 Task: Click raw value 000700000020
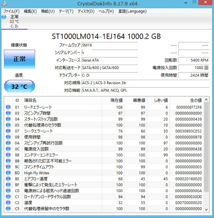188,203
